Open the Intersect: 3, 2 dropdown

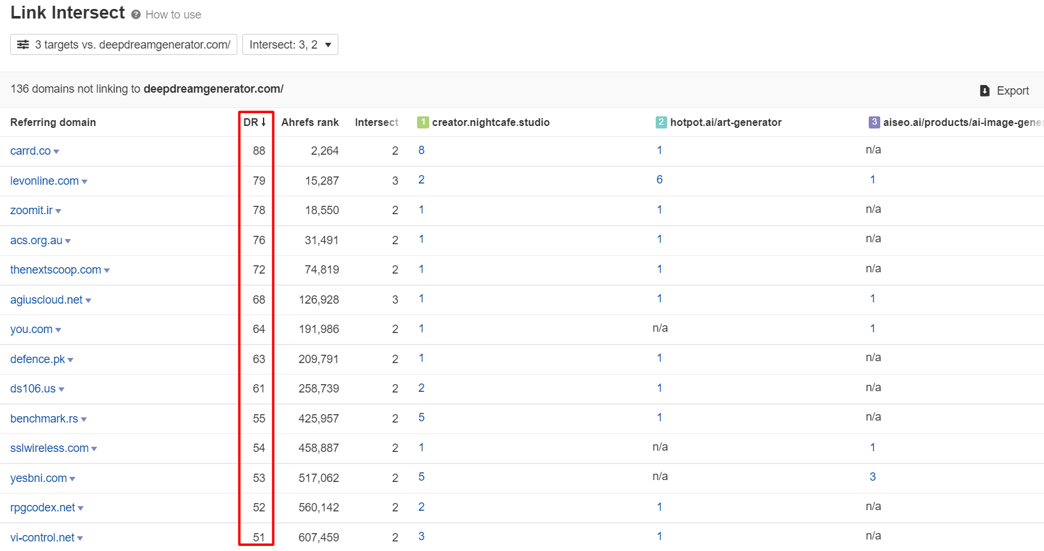click(x=290, y=45)
